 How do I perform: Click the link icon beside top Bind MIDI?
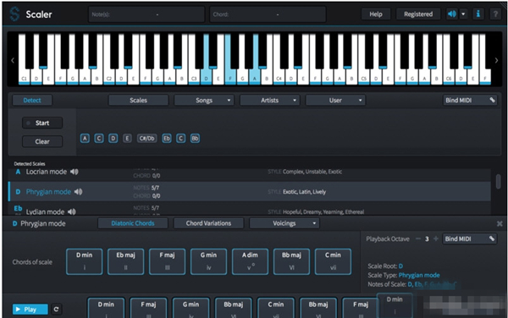click(x=492, y=100)
